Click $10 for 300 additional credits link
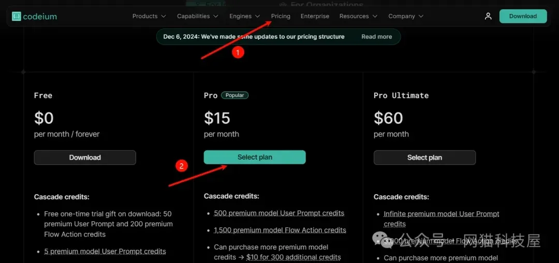Image resolution: width=559 pixels, height=263 pixels. coord(293,257)
